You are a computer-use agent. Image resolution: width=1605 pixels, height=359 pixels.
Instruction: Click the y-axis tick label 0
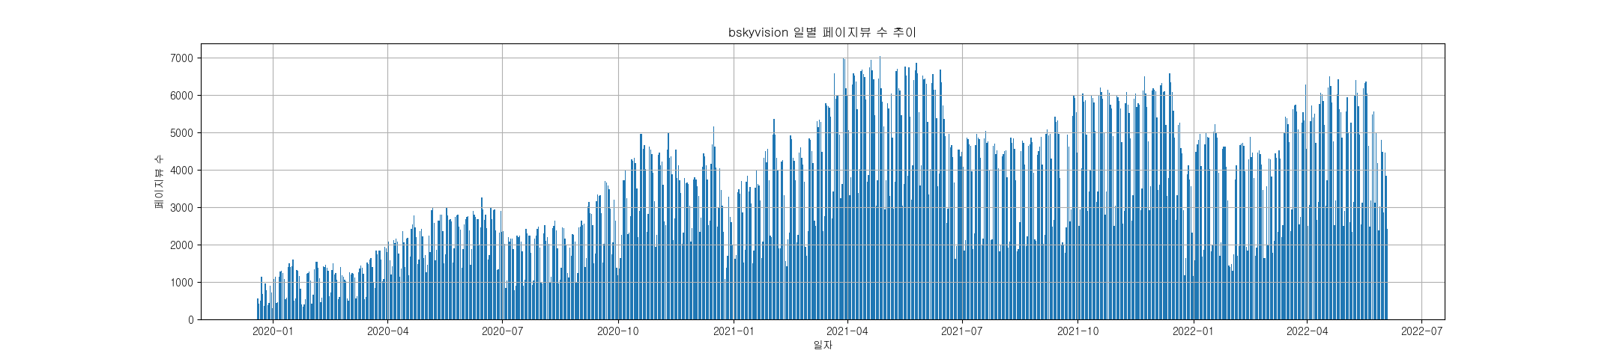coord(190,320)
